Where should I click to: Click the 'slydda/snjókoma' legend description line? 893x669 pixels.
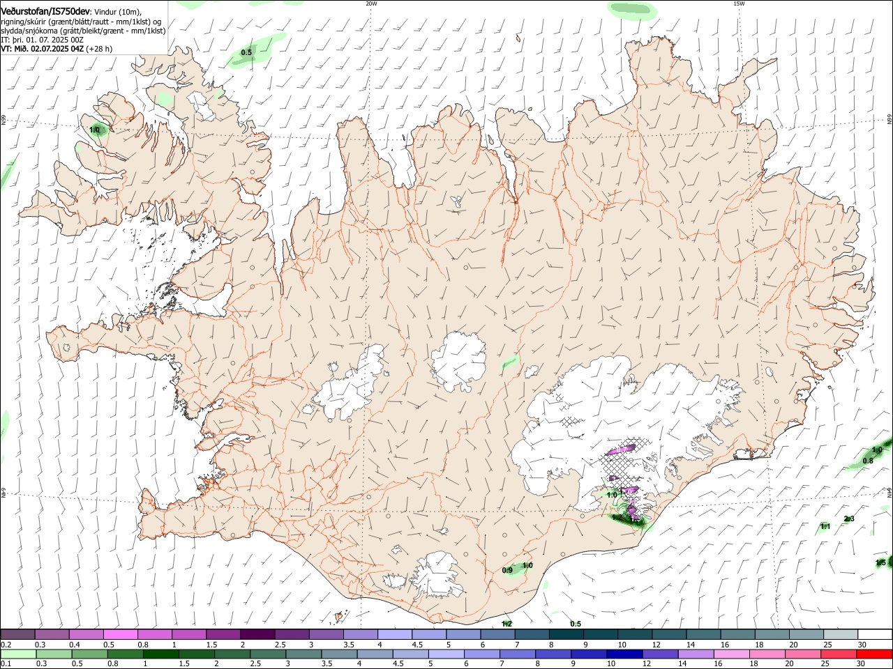[x=83, y=31]
